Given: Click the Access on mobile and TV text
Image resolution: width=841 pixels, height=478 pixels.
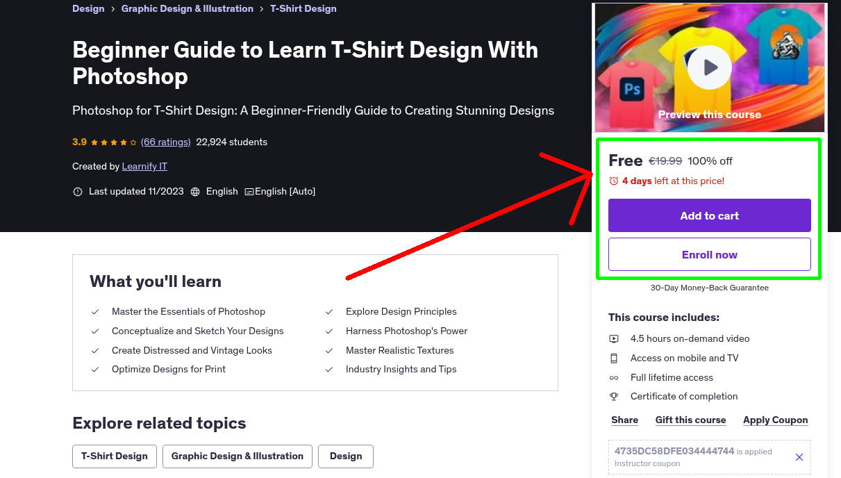Looking at the screenshot, I should tap(684, 358).
